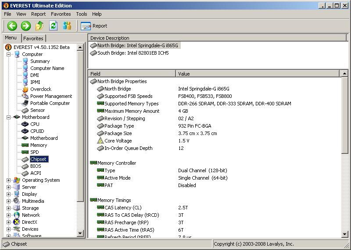
Task: Expand the Storage tree node
Action: pos(8,208)
